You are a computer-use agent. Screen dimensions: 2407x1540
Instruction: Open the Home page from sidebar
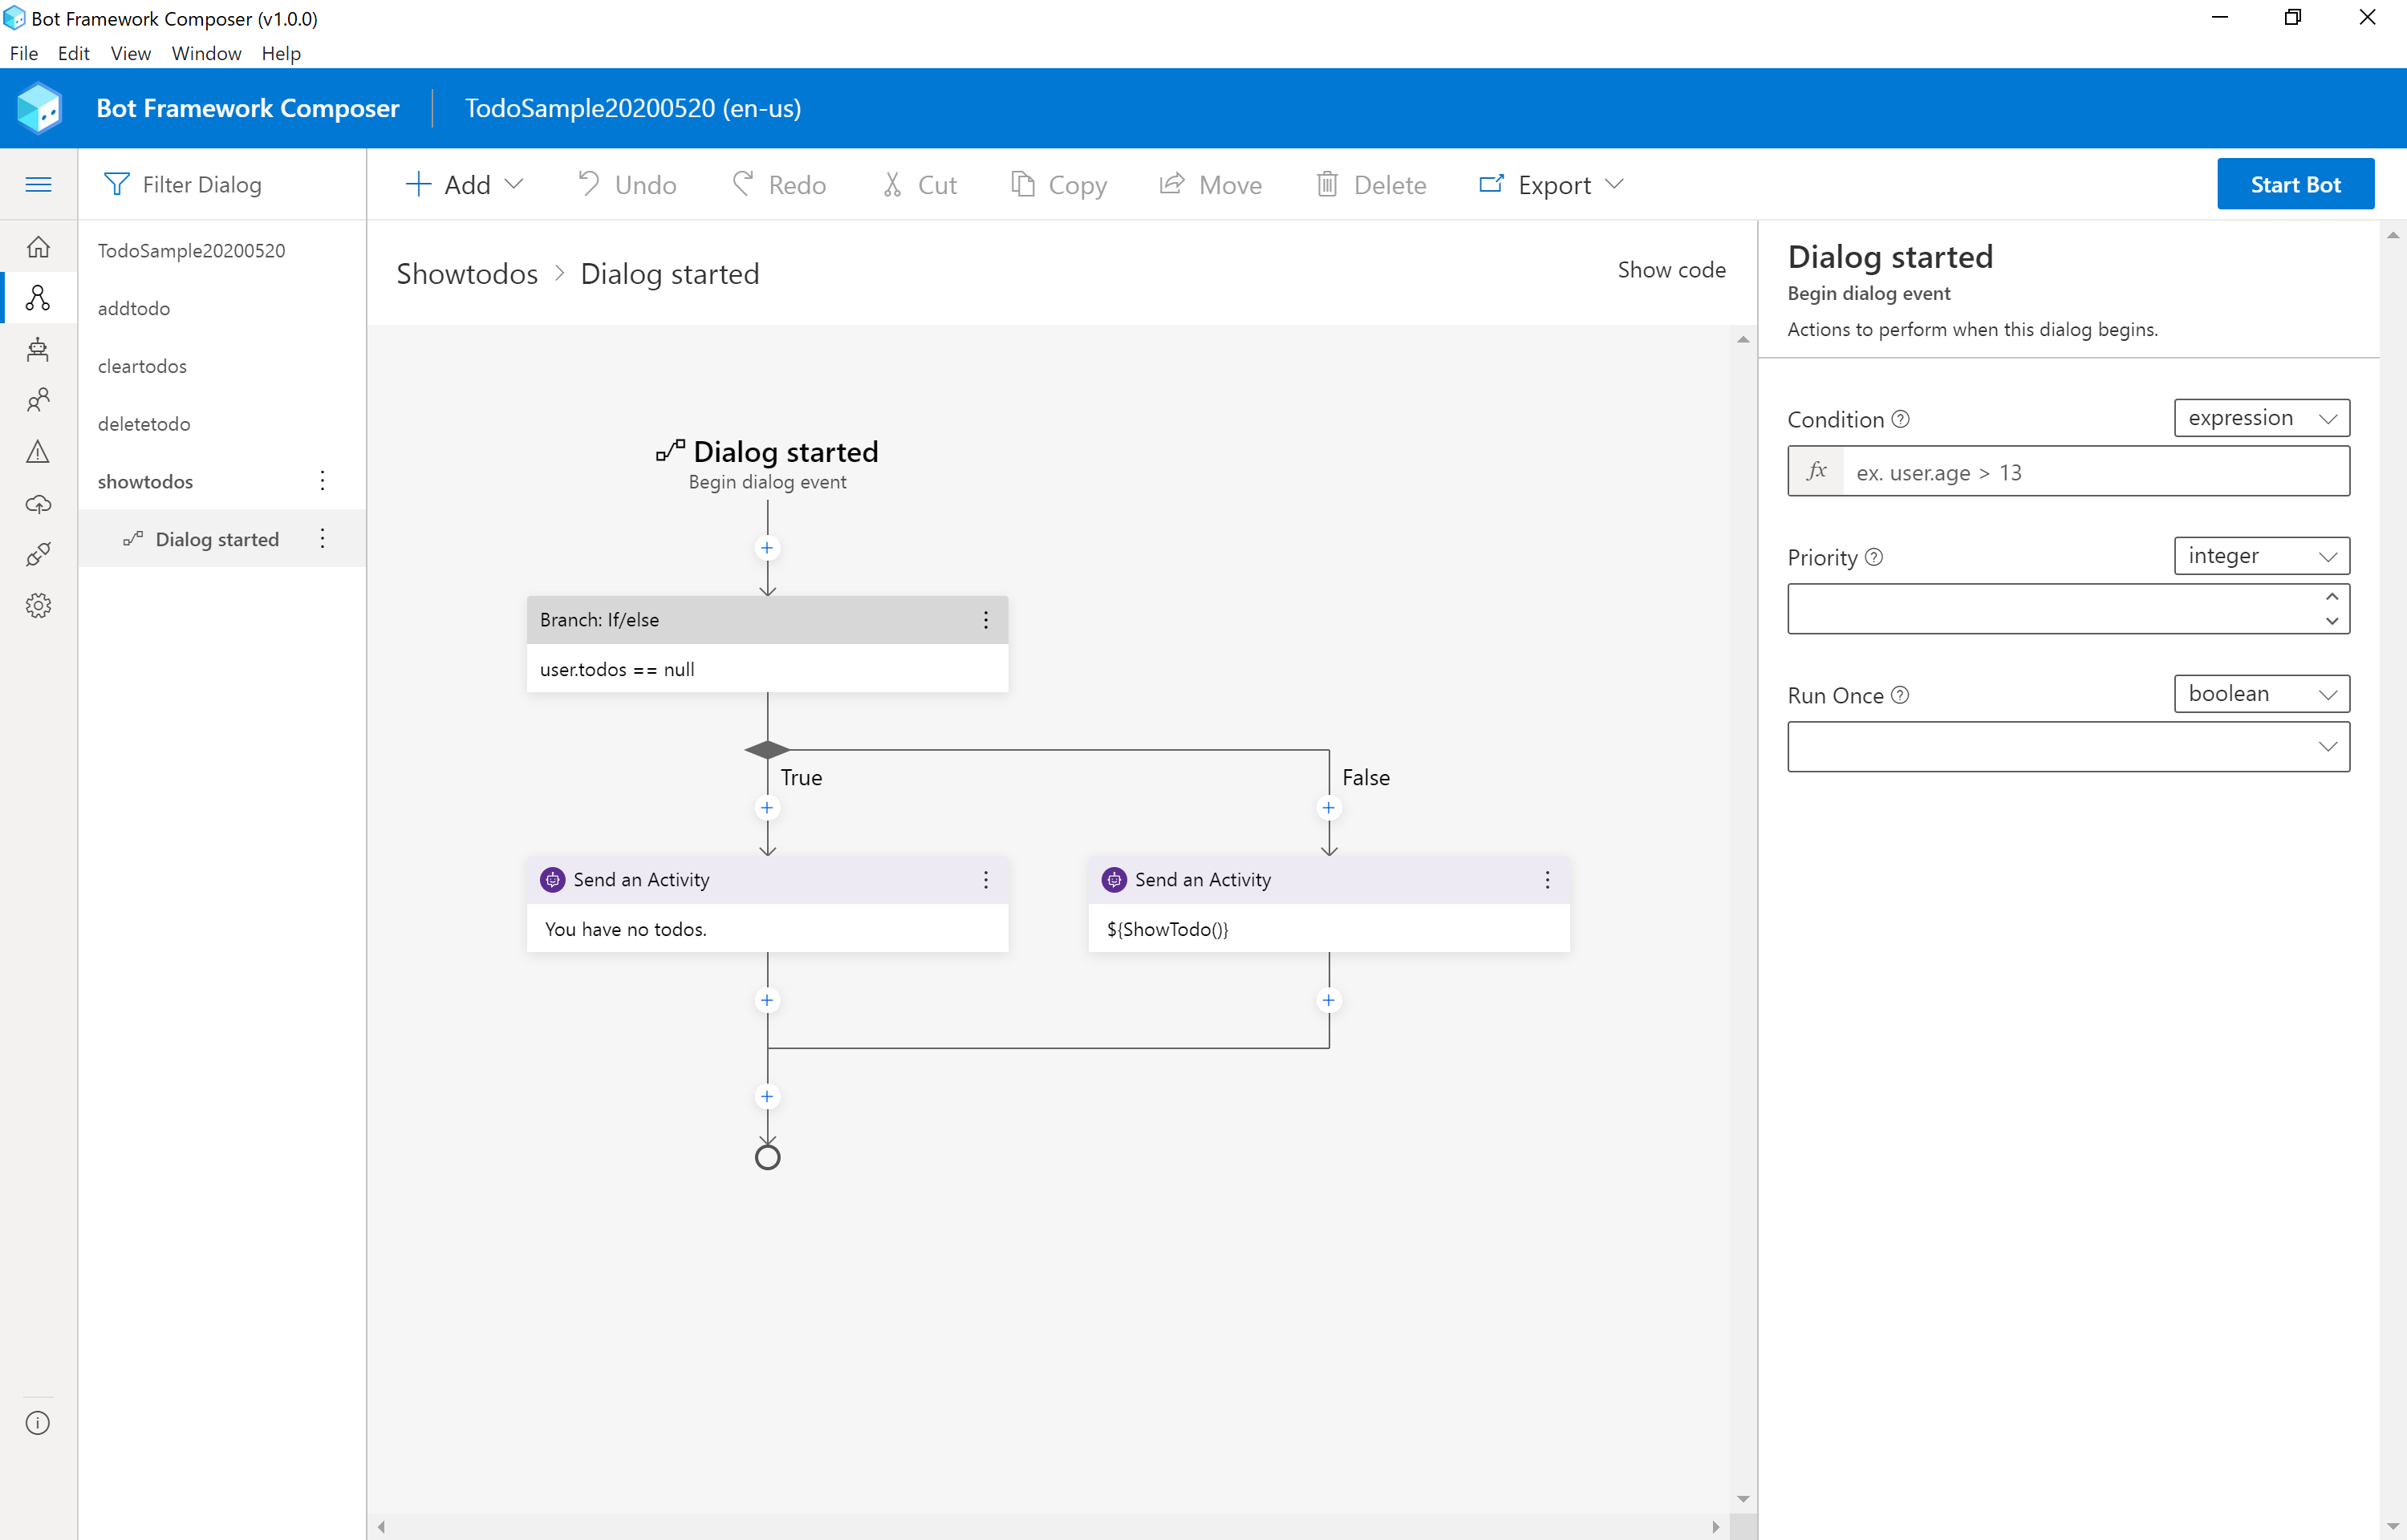click(x=38, y=246)
